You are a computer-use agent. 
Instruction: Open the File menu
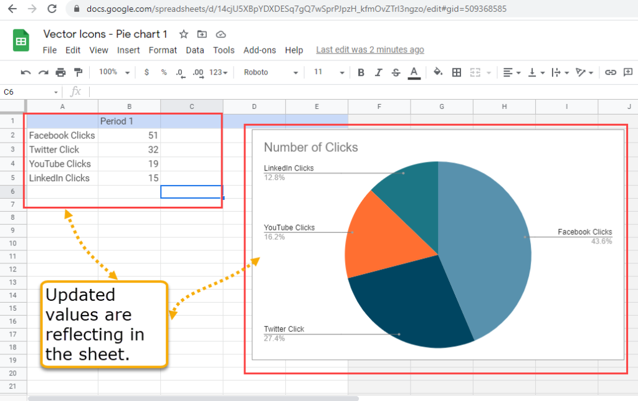pos(50,50)
